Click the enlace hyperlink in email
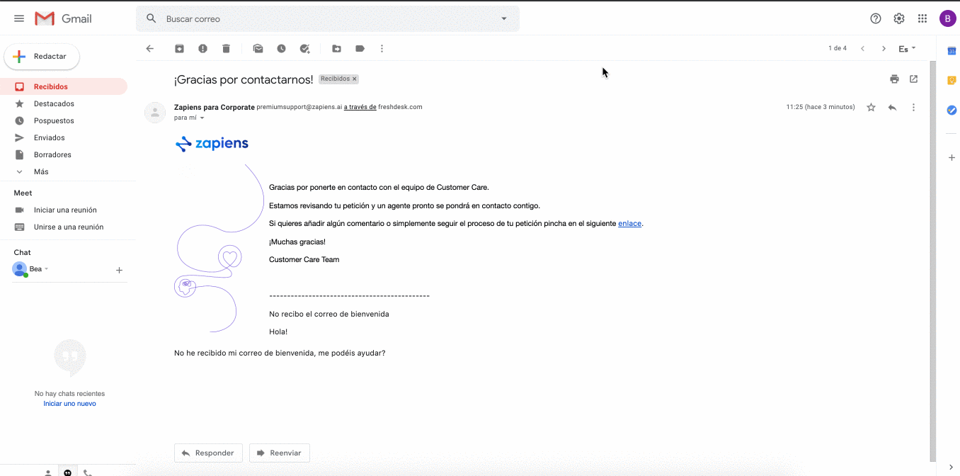This screenshot has height=476, width=960. [x=629, y=223]
